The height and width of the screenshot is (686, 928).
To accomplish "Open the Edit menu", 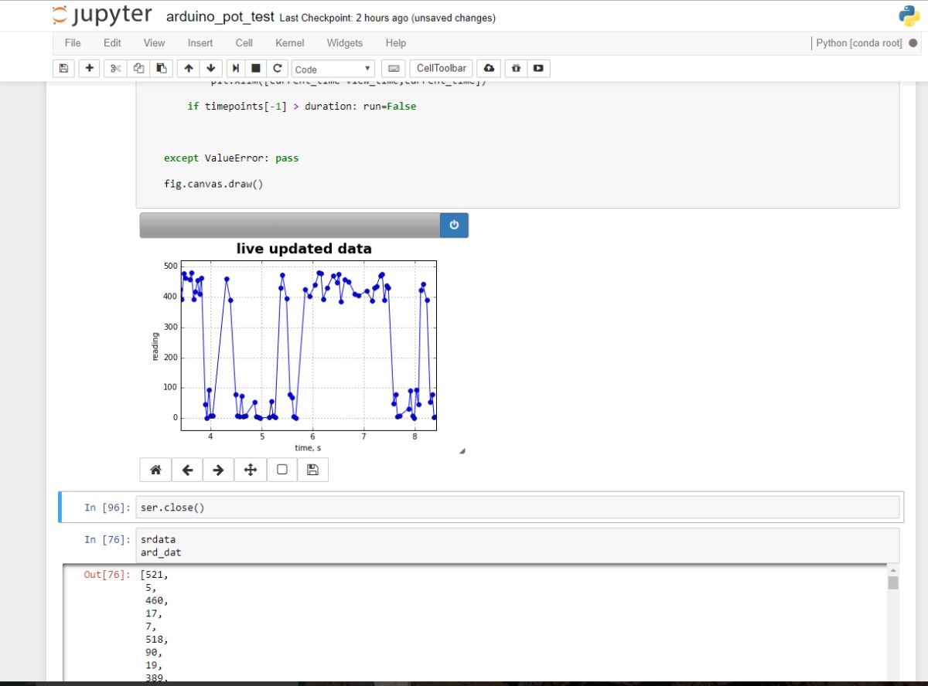I will (x=112, y=42).
